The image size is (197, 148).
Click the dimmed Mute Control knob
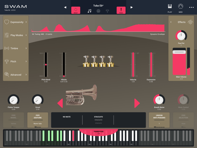(183, 100)
